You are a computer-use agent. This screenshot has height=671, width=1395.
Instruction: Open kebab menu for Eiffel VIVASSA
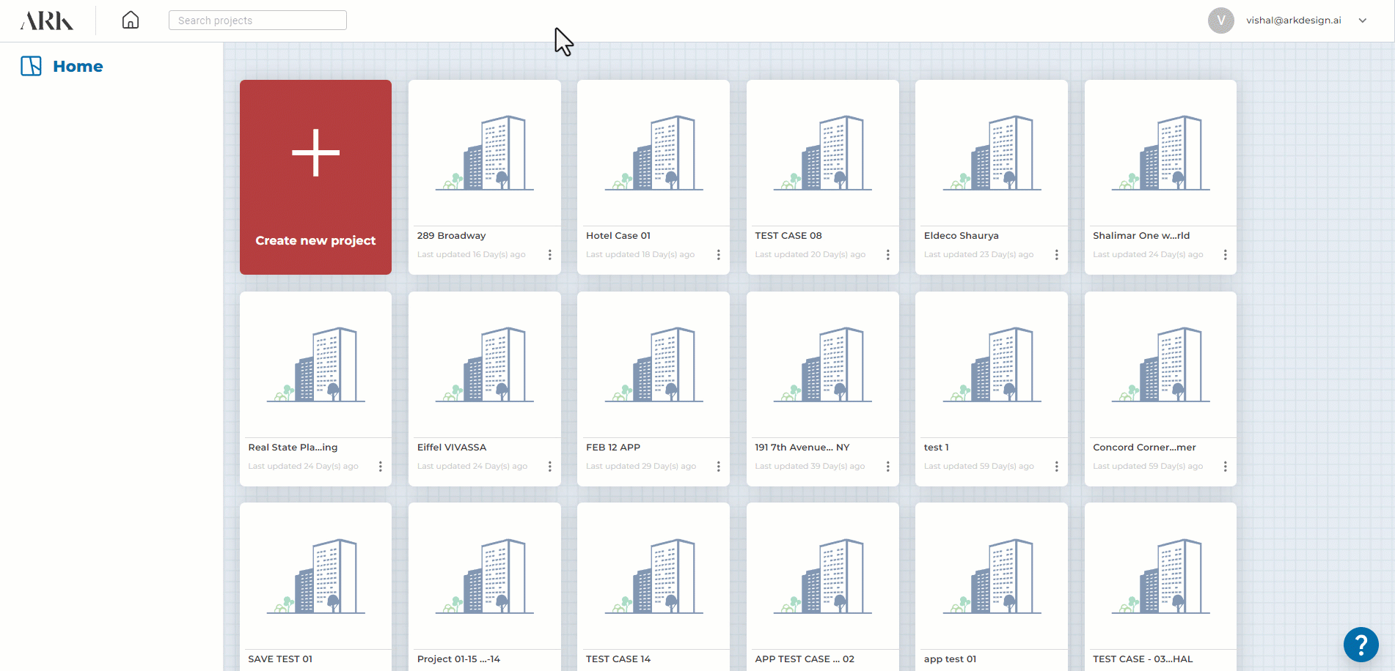click(x=549, y=467)
